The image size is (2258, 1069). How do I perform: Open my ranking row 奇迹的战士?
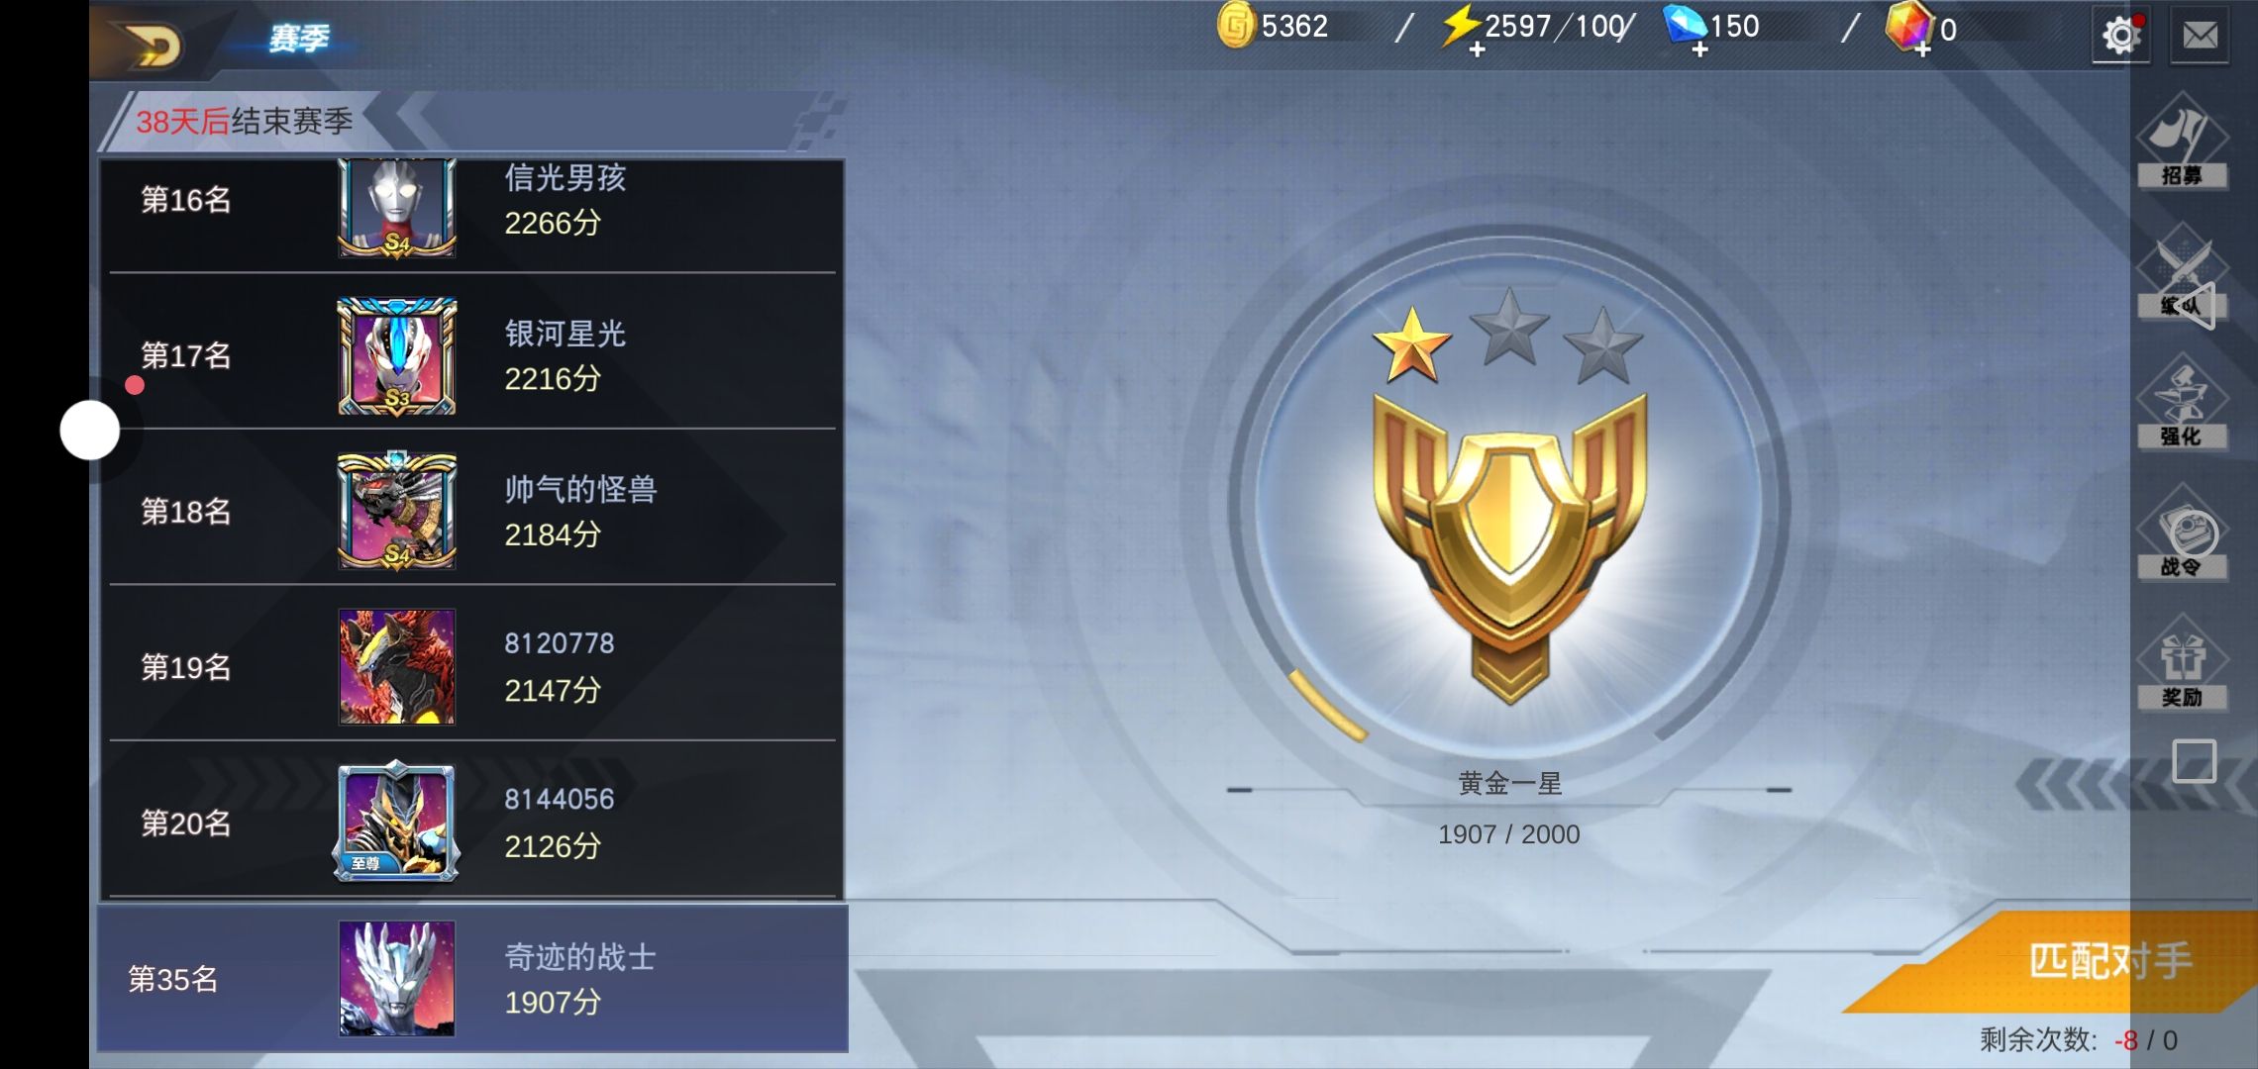pos(472,979)
